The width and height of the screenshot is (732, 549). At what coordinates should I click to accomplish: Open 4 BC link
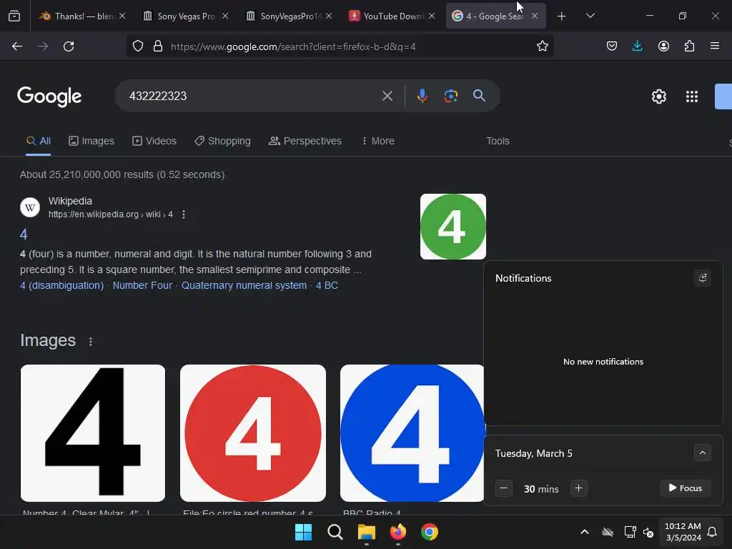[327, 285]
